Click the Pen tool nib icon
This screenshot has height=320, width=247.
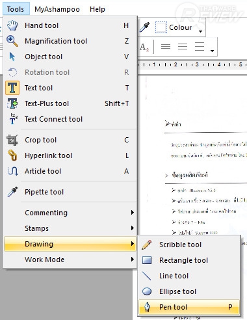(147, 307)
